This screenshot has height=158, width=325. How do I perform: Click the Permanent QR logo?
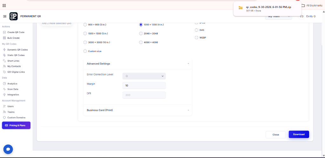13,16
